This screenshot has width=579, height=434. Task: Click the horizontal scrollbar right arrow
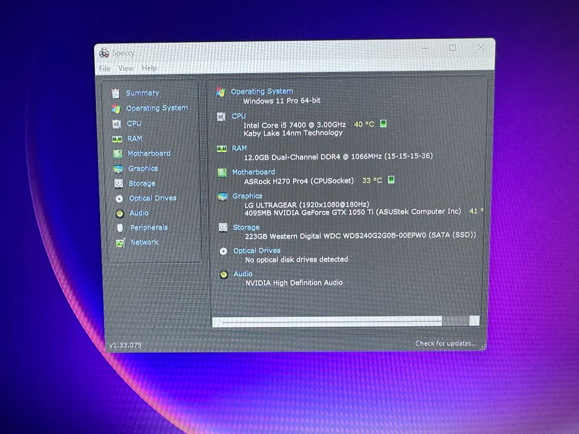pos(475,321)
